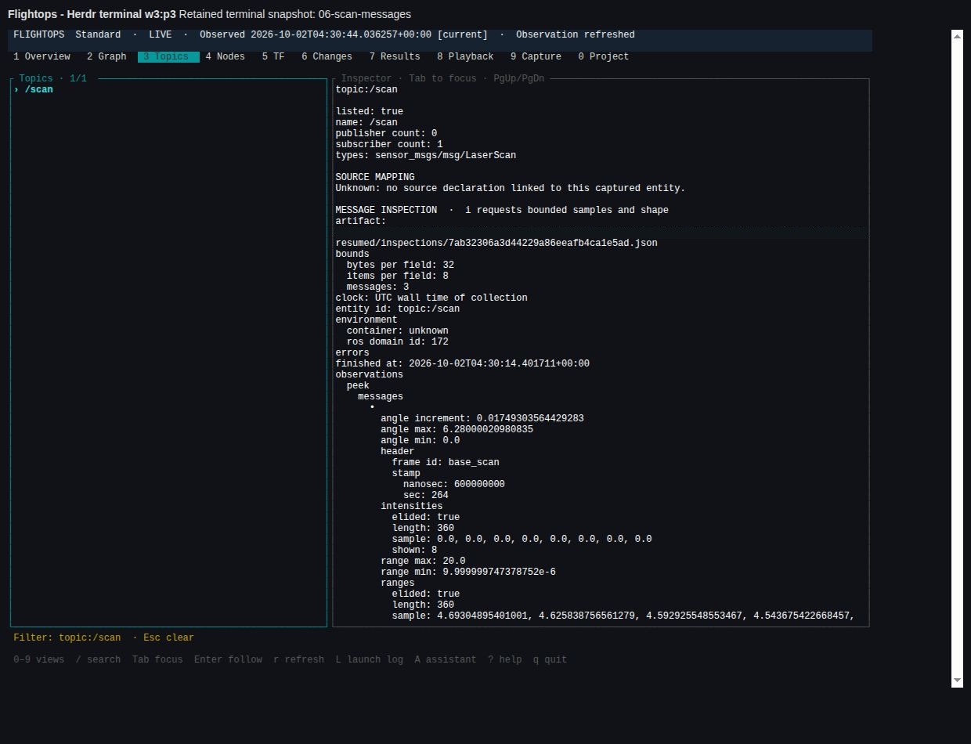971x744 pixels.
Task: Click the Inspector panel title
Action: 442,78
